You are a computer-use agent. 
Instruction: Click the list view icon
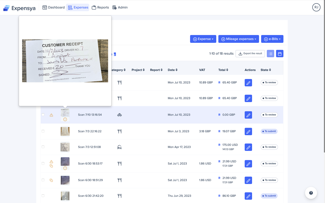click(270, 54)
